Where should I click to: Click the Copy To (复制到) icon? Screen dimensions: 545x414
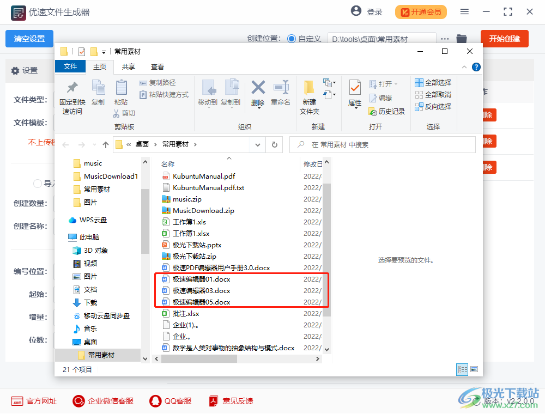tap(232, 87)
